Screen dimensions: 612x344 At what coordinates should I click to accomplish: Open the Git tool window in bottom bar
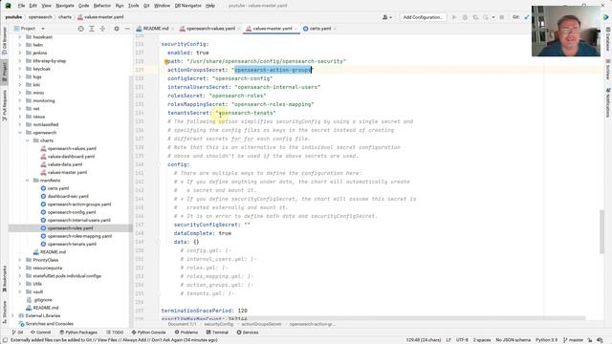coord(17,333)
